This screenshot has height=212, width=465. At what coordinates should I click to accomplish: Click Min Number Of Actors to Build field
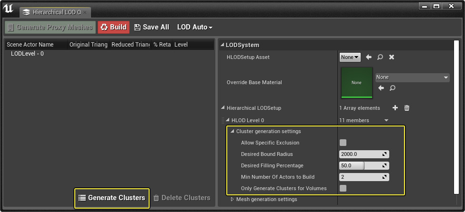(x=364, y=177)
